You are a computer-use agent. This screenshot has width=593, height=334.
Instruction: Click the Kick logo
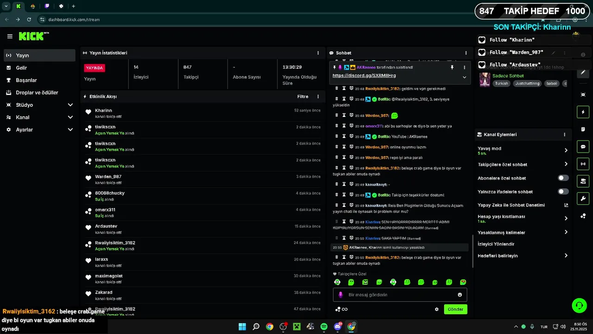pyautogui.click(x=33, y=36)
